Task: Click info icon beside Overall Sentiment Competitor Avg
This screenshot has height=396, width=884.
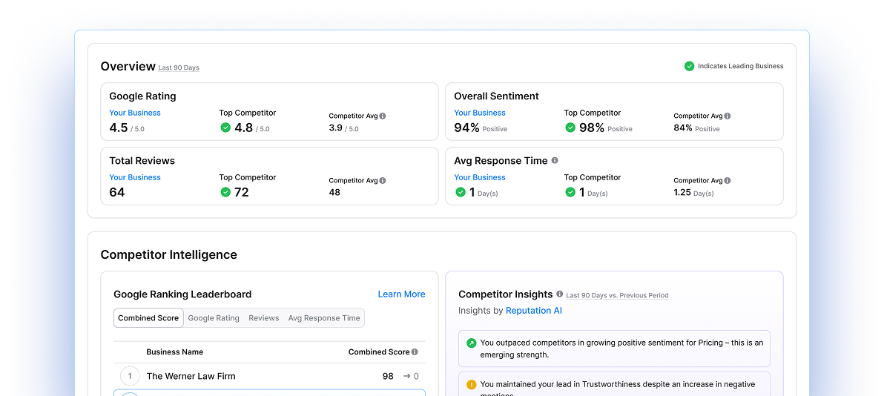Action: click(x=728, y=116)
